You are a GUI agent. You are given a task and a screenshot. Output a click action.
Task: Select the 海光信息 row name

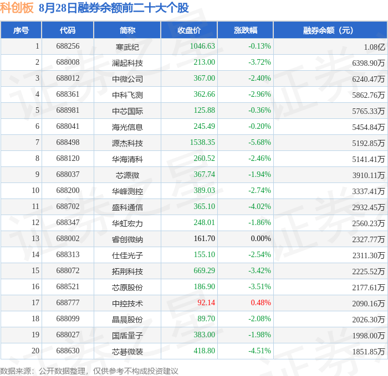click(x=127, y=127)
